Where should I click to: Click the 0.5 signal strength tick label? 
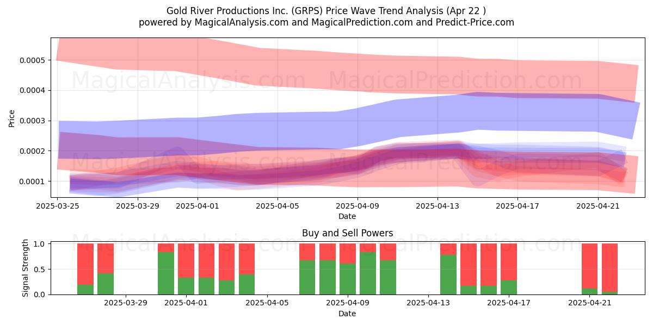pos(40,269)
